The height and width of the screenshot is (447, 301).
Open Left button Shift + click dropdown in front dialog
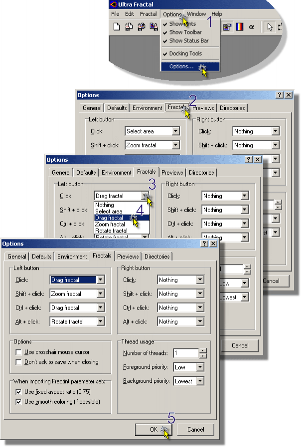tap(101, 294)
